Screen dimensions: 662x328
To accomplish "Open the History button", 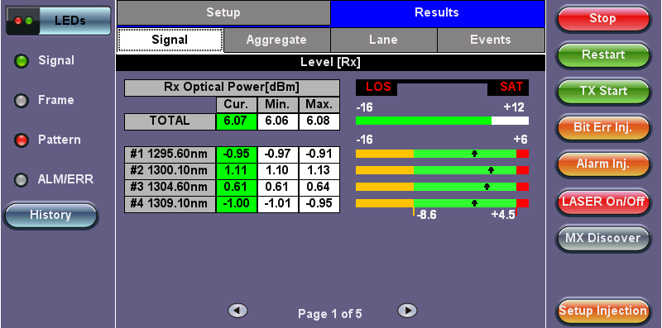I will [x=50, y=216].
